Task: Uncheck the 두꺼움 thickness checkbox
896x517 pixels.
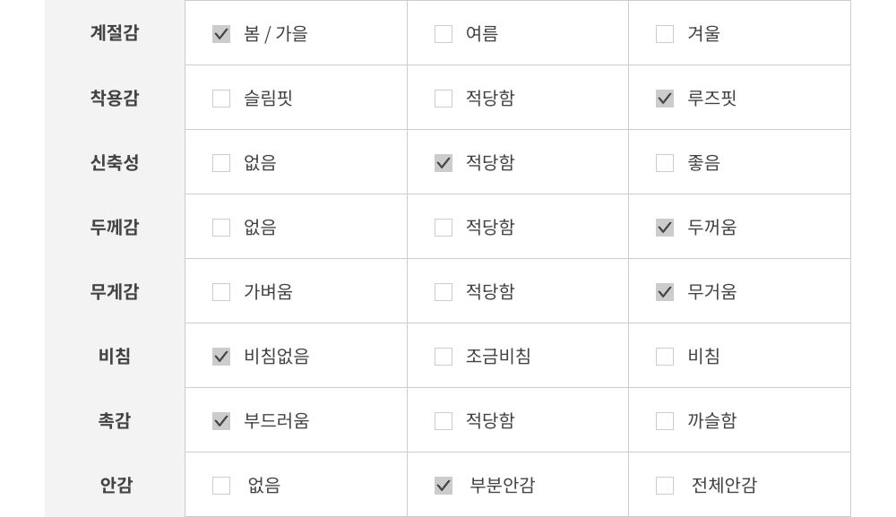Action: tap(665, 228)
